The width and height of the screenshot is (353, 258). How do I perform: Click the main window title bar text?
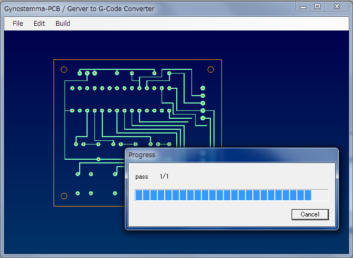click(79, 9)
